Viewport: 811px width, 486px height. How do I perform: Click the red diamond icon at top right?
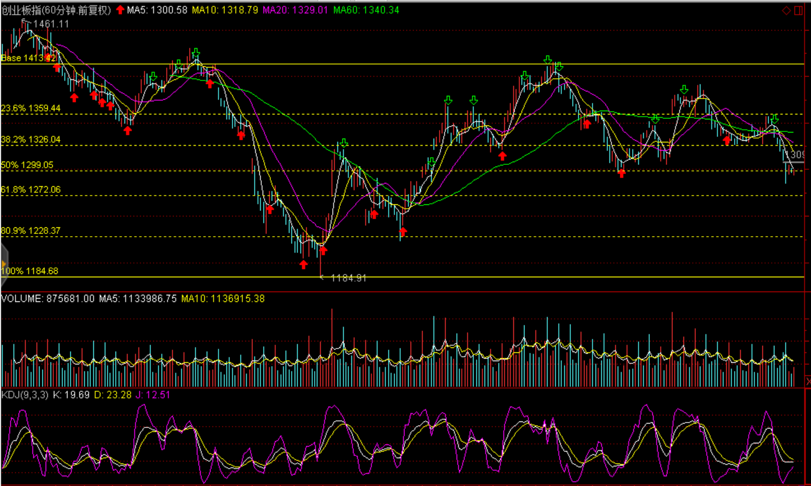point(786,10)
